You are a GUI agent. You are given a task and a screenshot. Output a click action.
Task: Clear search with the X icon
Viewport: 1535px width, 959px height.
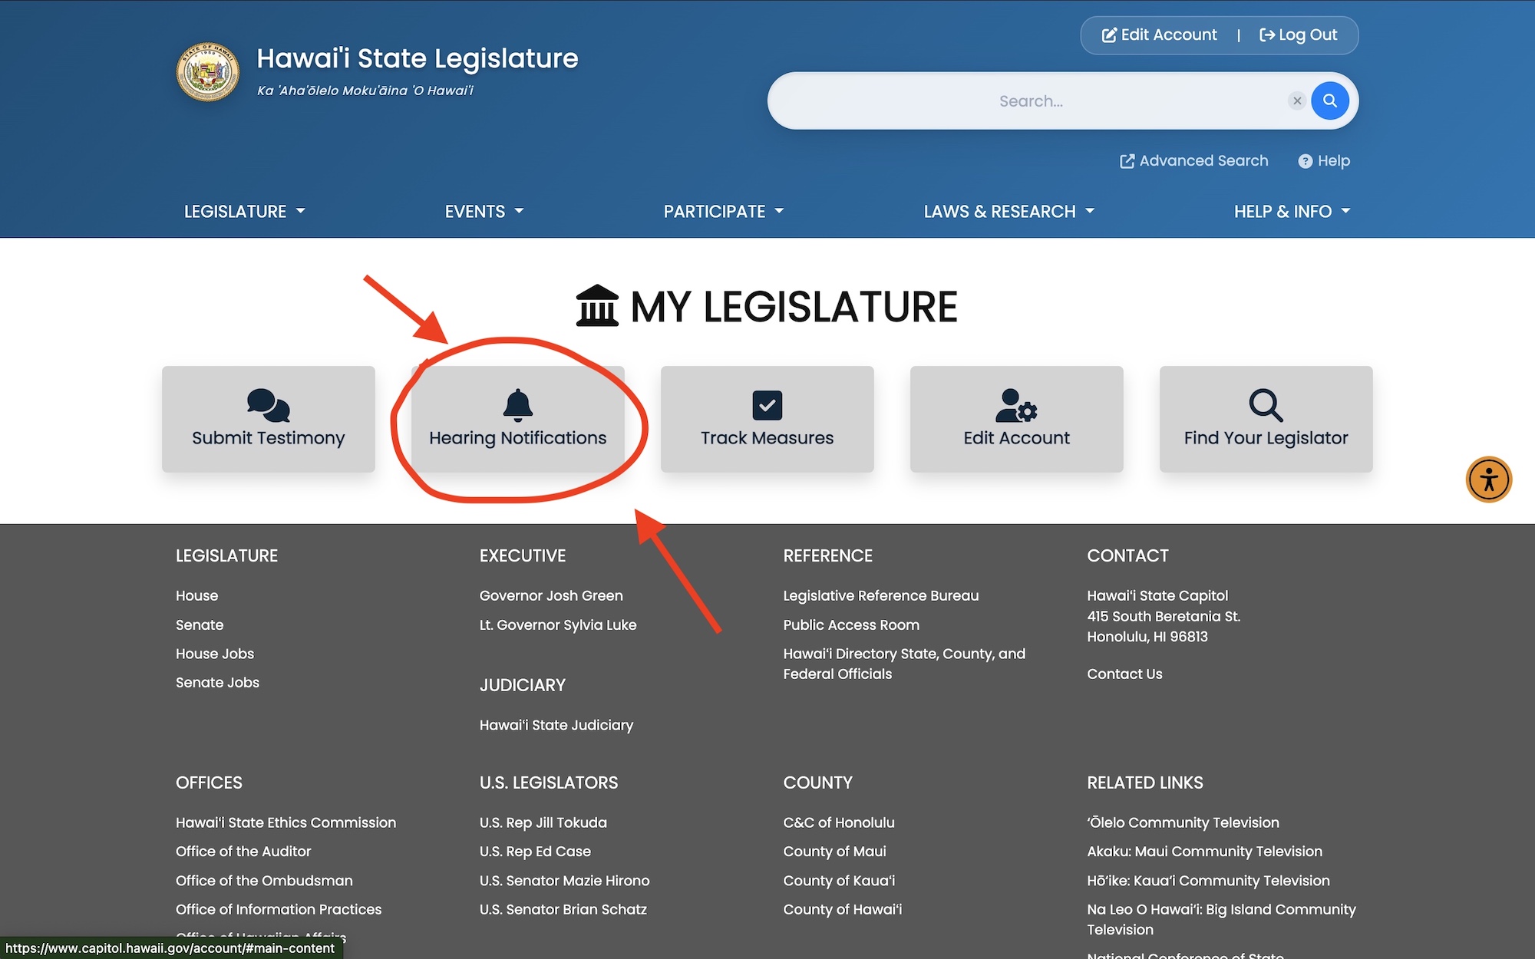coord(1297,101)
